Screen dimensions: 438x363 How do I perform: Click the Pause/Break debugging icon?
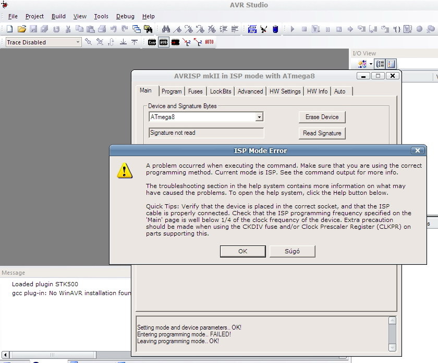(x=327, y=29)
